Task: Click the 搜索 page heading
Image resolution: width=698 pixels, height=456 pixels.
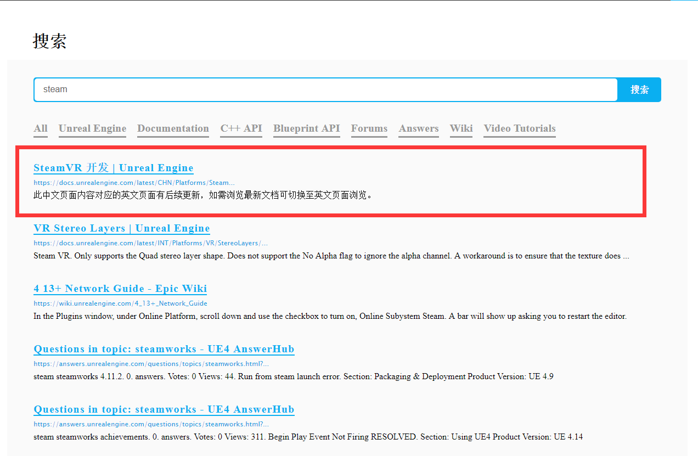Action: pyautogui.click(x=50, y=41)
